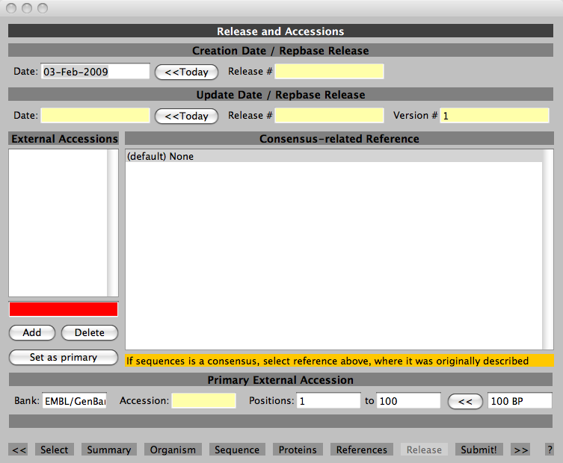Set creation date with <<Today button
Screen dimensions: 563x463
click(186, 72)
